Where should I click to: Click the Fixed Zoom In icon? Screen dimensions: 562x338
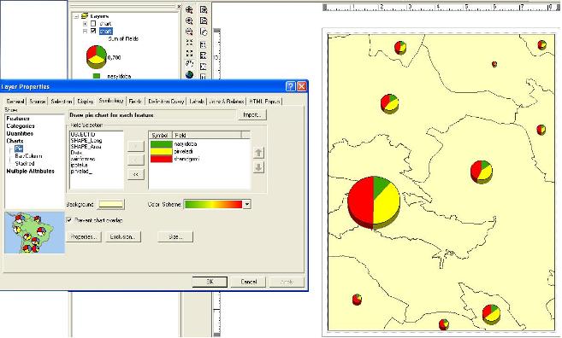tap(189, 43)
